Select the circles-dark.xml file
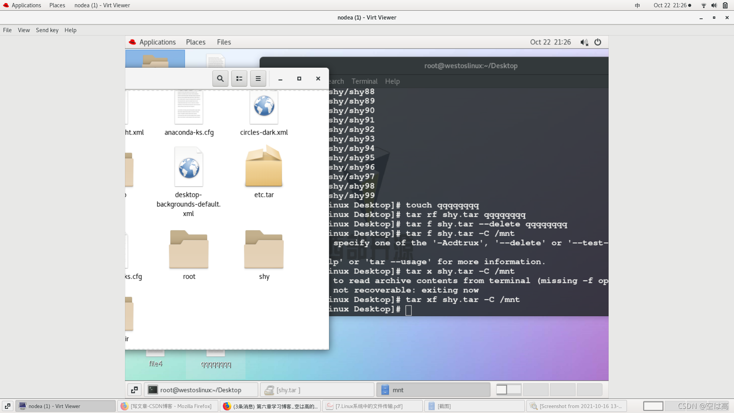Viewport: 734px width, 413px height. [x=264, y=108]
